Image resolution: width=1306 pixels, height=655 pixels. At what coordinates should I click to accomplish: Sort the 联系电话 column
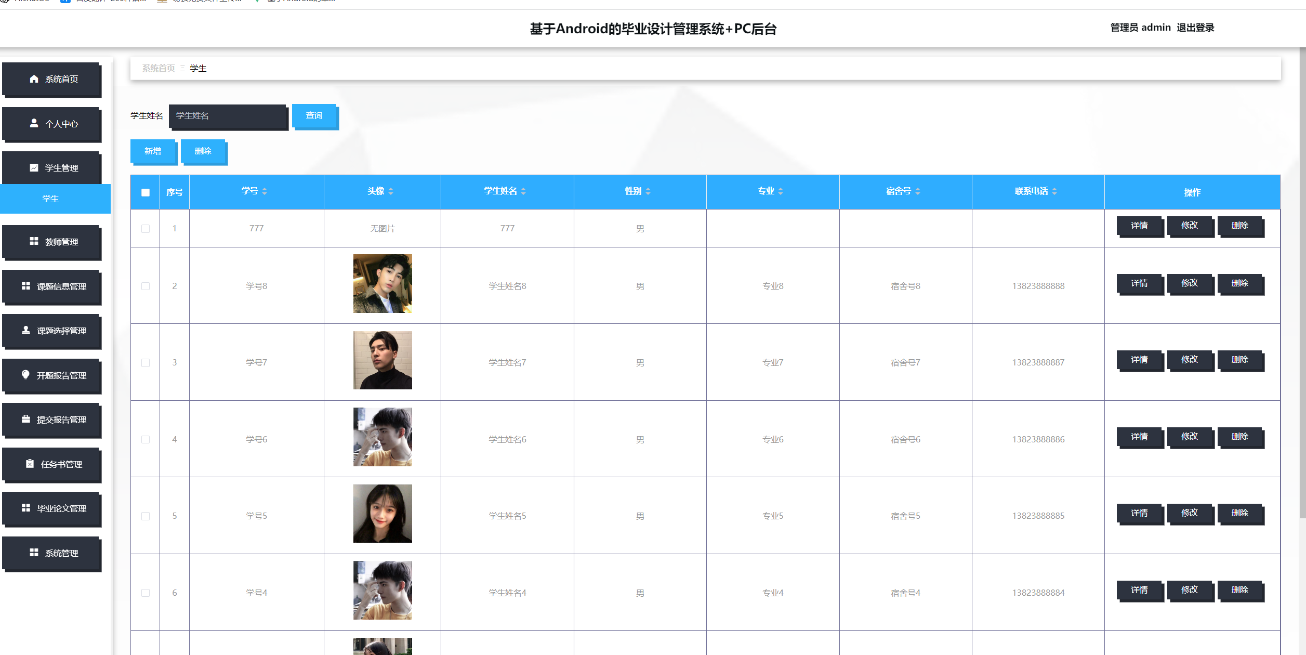click(1055, 191)
